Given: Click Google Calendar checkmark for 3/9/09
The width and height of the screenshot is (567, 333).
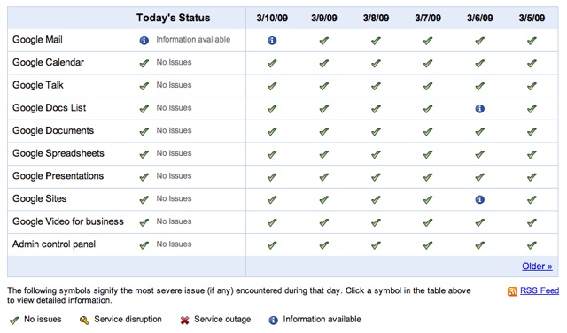Looking at the screenshot, I should pos(324,63).
